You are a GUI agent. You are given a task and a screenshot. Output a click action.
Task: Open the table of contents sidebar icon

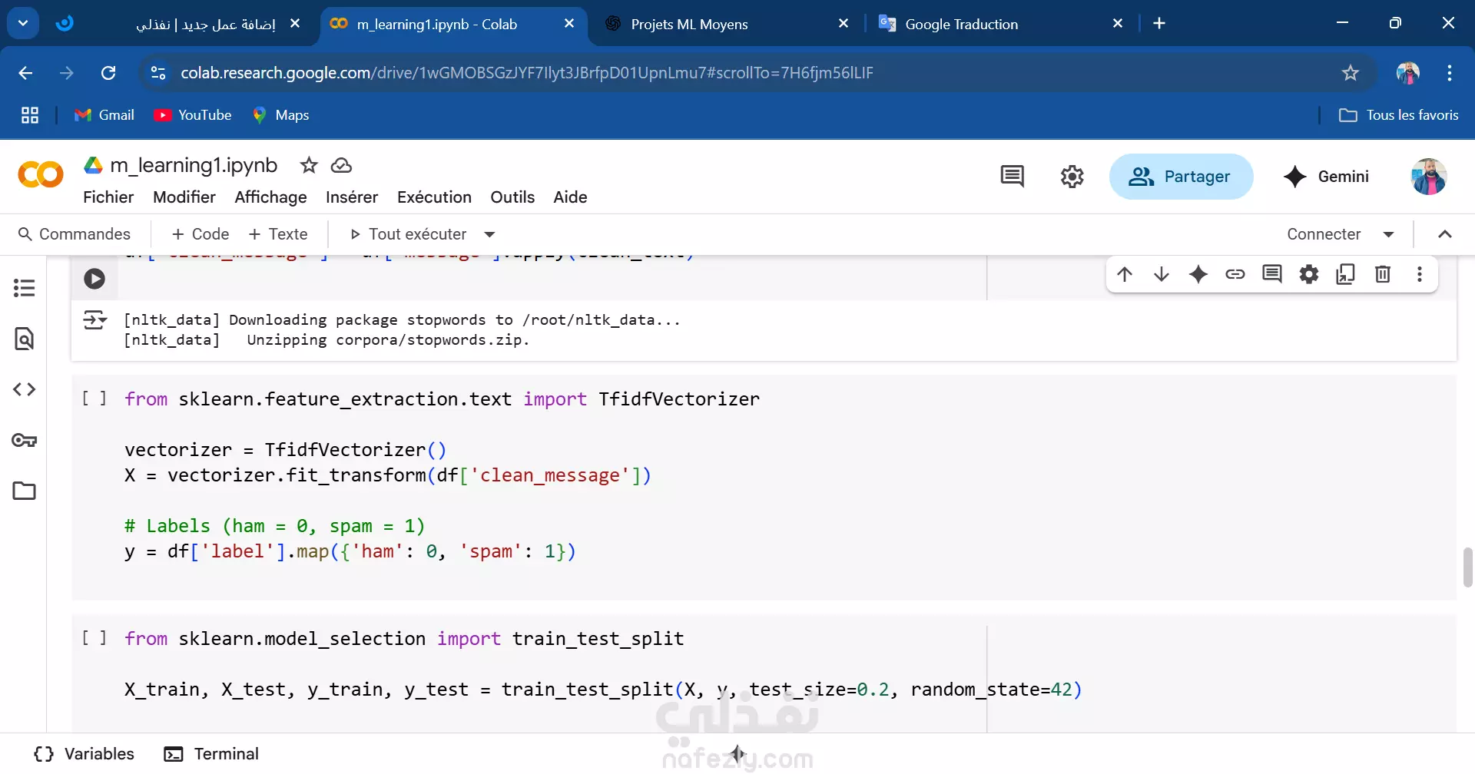point(24,288)
